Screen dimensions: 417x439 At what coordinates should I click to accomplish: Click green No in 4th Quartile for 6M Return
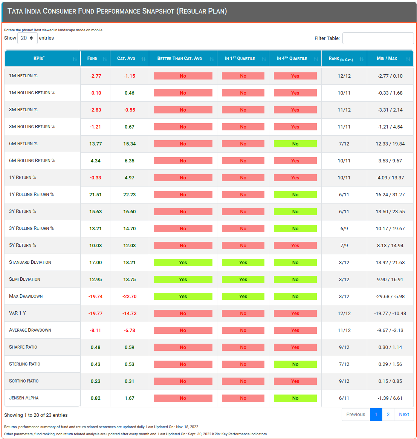click(x=295, y=144)
